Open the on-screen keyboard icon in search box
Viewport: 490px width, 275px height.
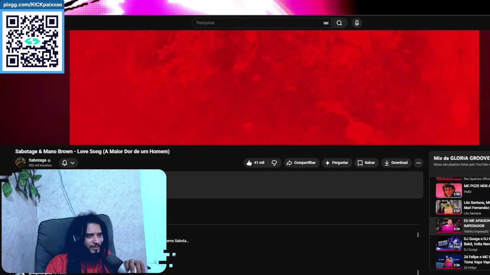tap(326, 23)
